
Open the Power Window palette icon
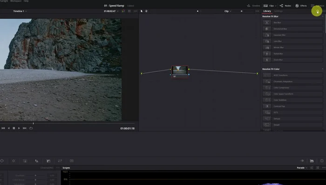[2, 161]
